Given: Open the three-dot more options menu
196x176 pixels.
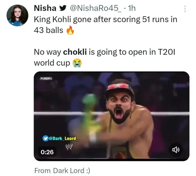Looking at the screenshot, I should (x=185, y=9).
